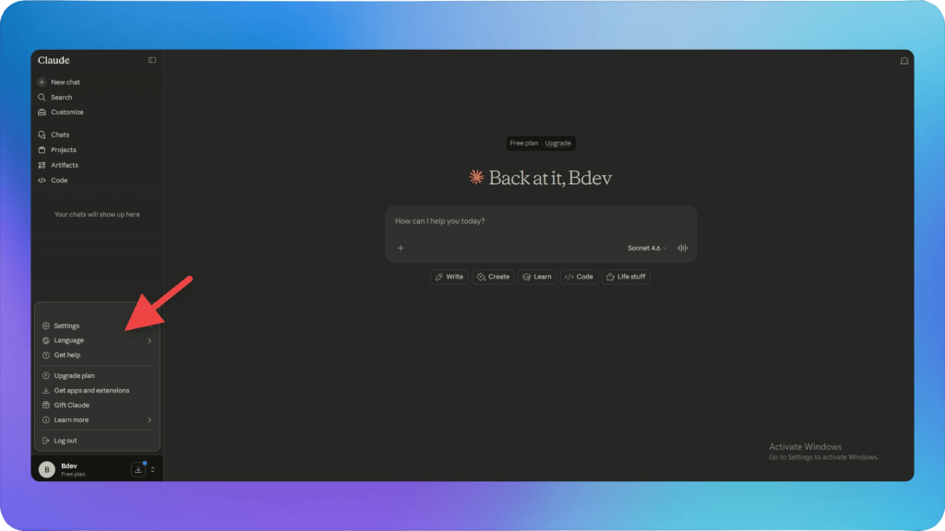Expand the Language submenu

[96, 340]
